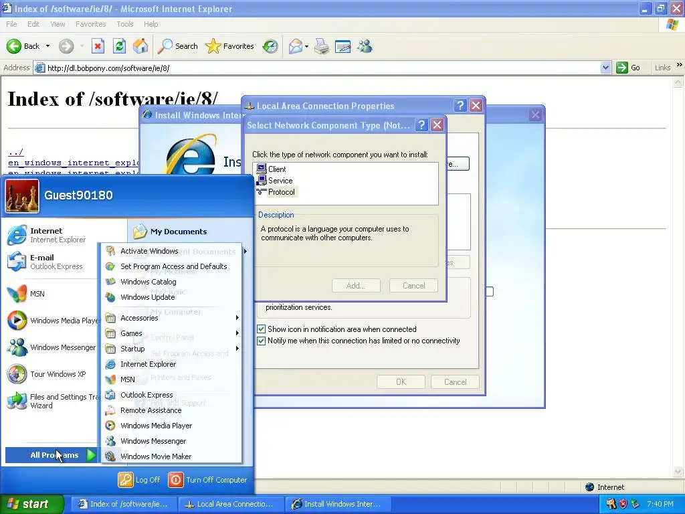Open the Search toolbar button
The height and width of the screenshot is (514, 685).
point(177,46)
